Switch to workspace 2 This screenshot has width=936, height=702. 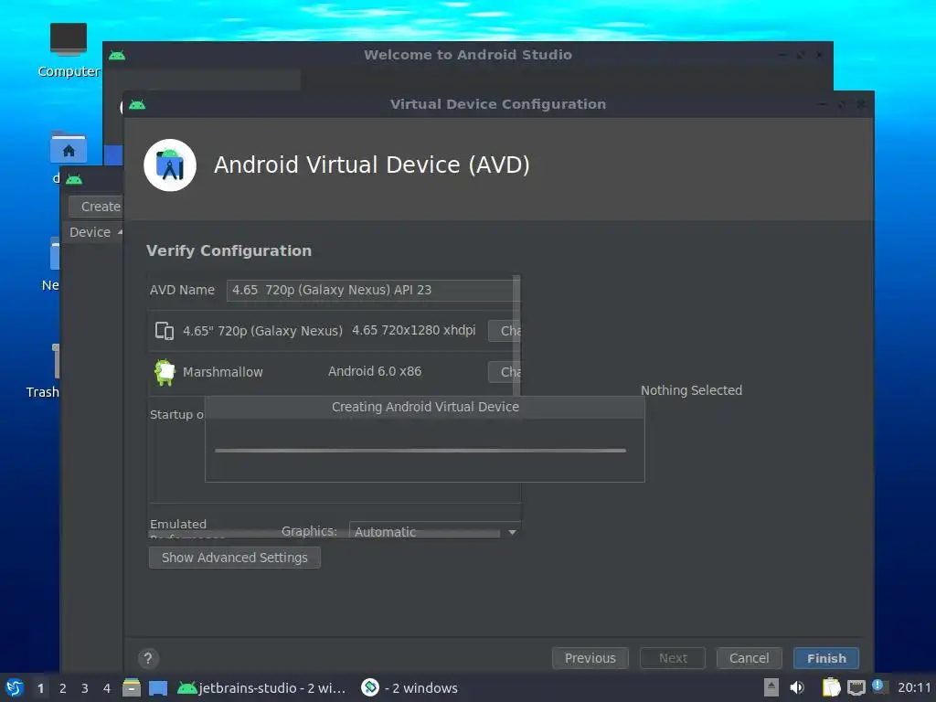(63, 688)
